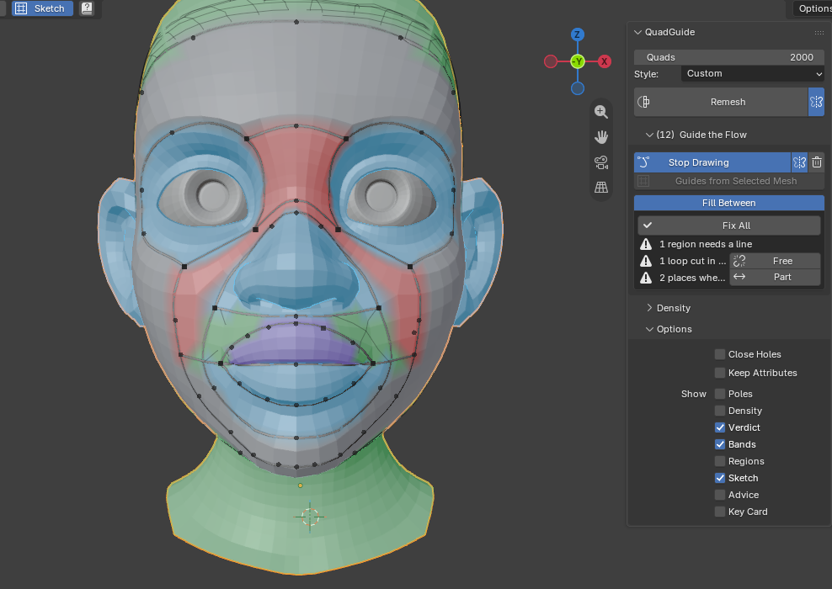Toggle mirror icon next to Stop Drawing
The image size is (832, 589).
(x=800, y=162)
